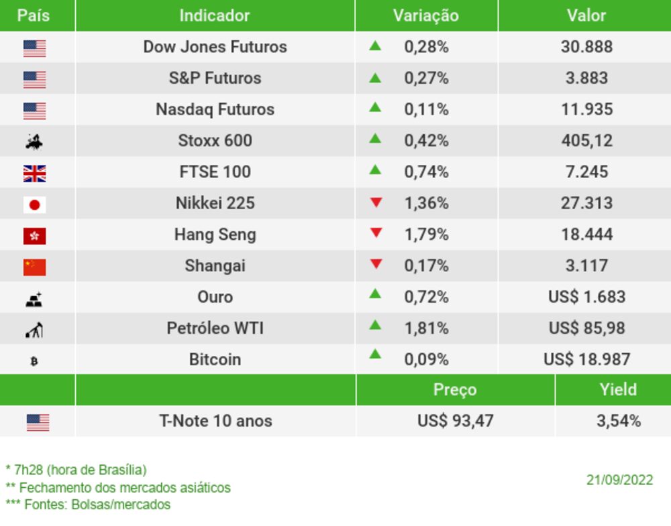The width and height of the screenshot is (671, 526).
Task: Click the red down arrow for Hang Seng
Action: tap(376, 233)
